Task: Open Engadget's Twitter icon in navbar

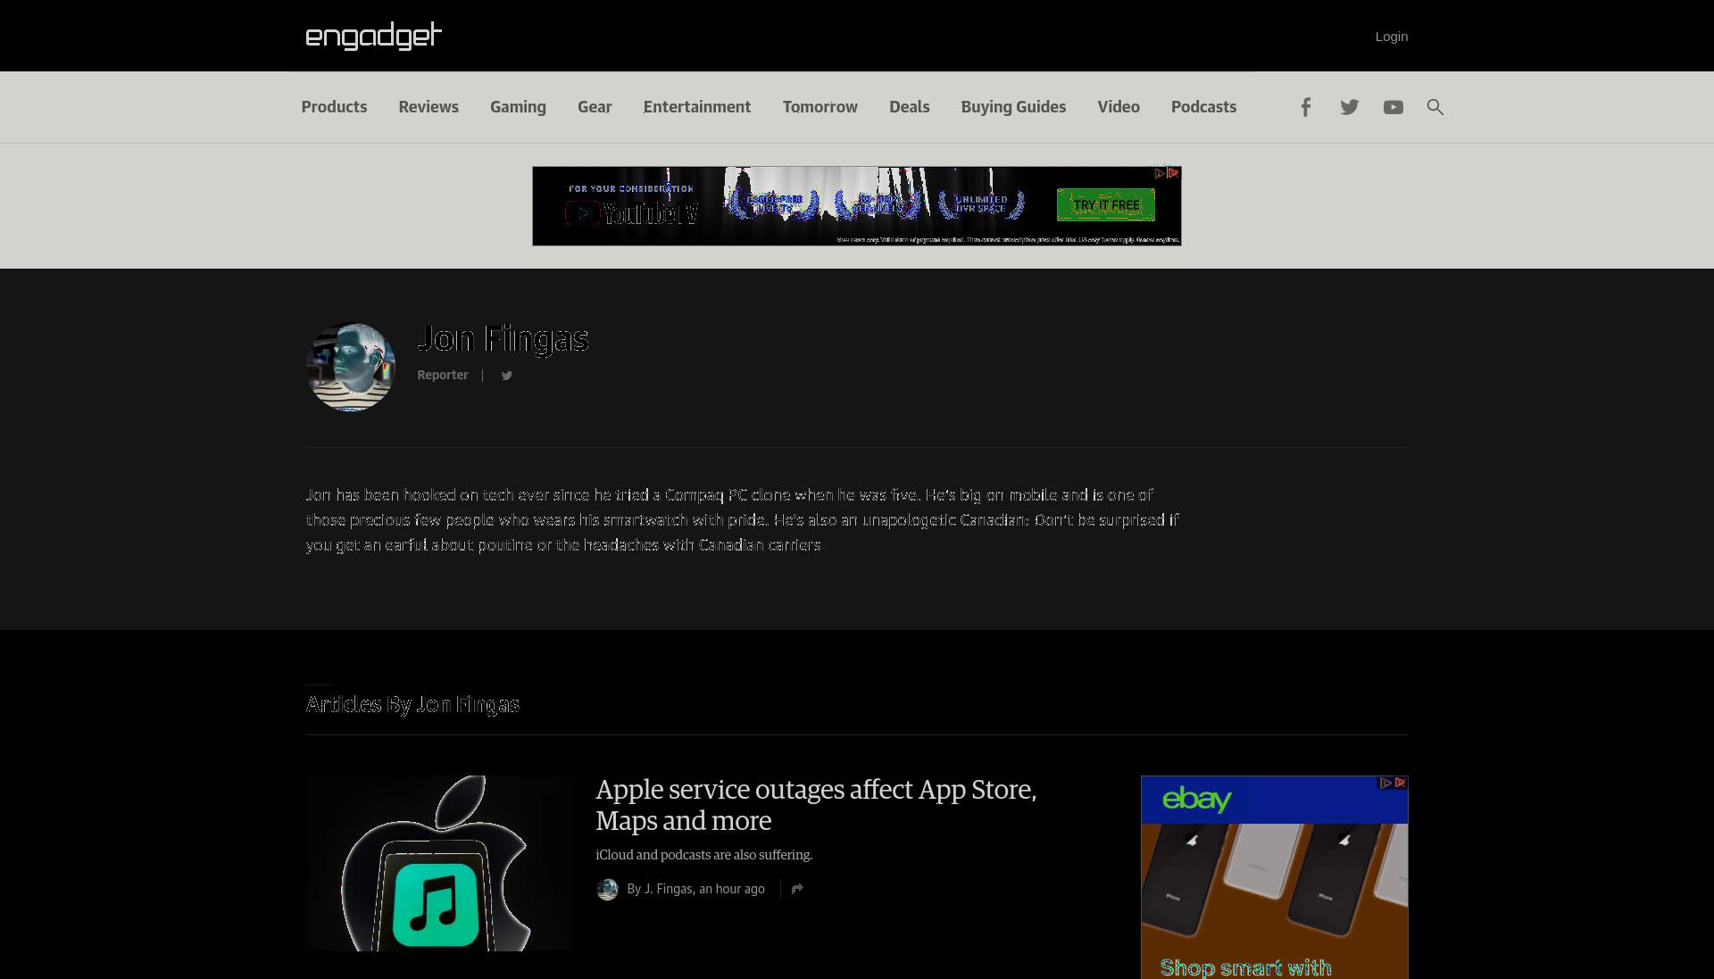Action: (x=1349, y=107)
